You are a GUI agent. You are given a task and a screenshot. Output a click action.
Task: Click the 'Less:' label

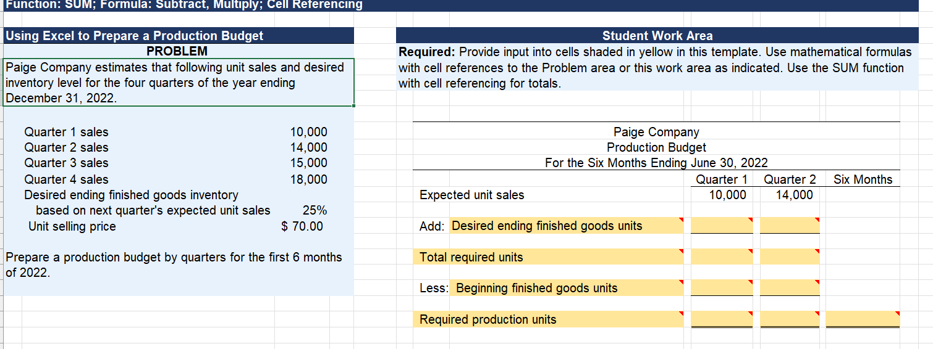coord(433,288)
